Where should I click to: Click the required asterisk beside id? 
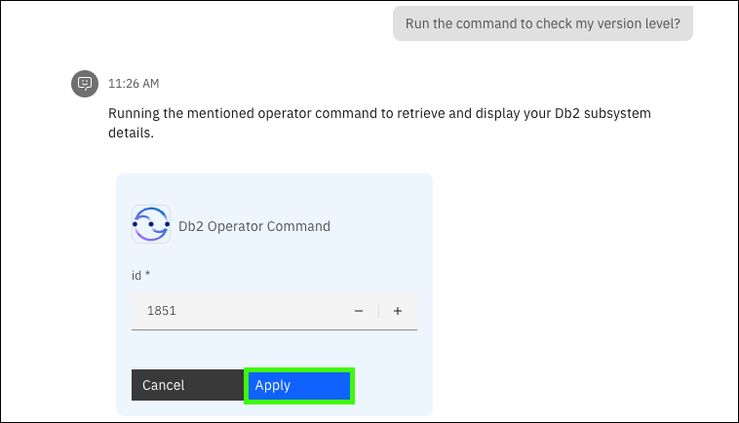pos(147,276)
